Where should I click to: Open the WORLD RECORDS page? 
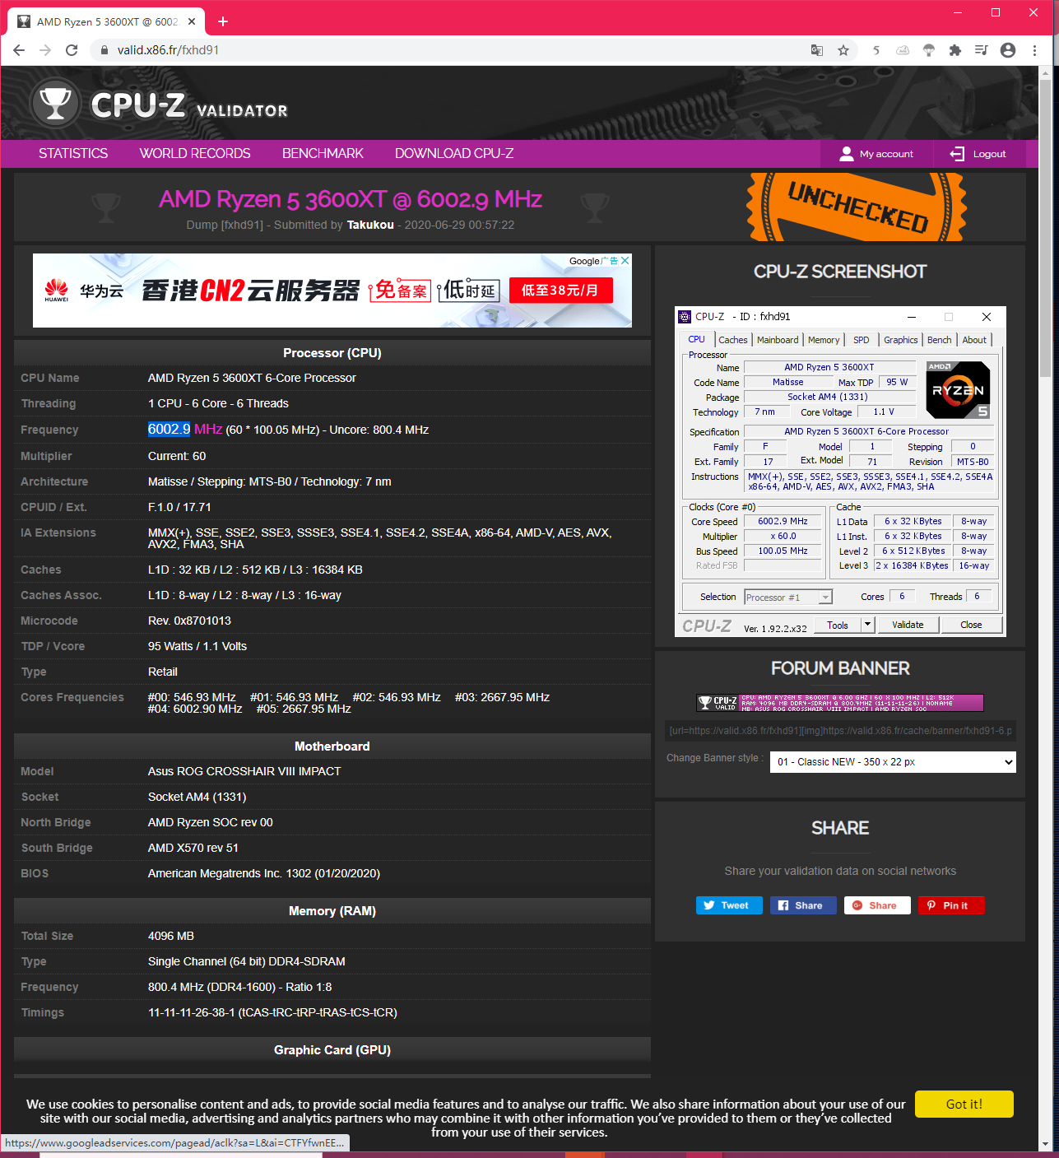pyautogui.click(x=195, y=153)
